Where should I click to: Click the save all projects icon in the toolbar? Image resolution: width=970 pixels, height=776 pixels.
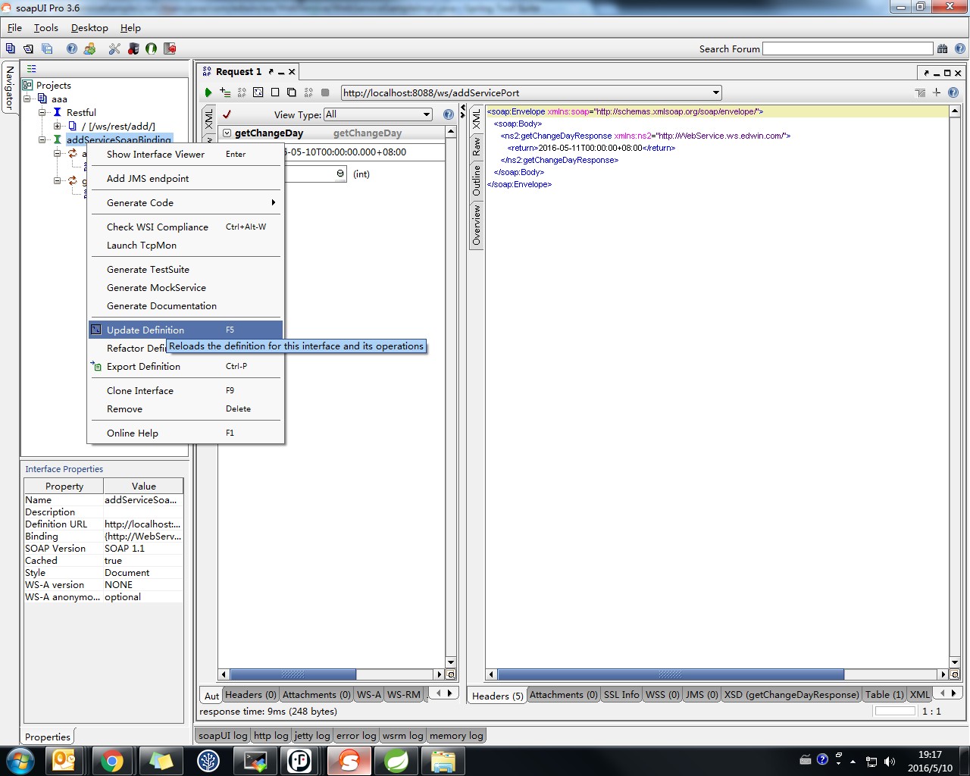point(47,48)
